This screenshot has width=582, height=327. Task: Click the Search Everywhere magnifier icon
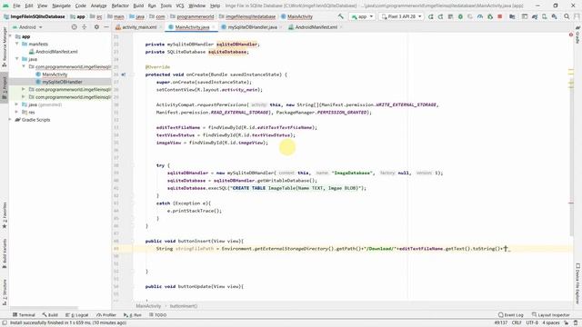pos(567,16)
